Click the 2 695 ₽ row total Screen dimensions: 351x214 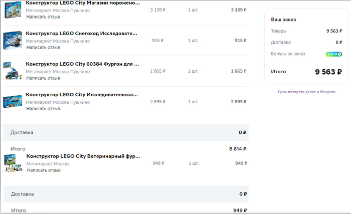click(239, 102)
